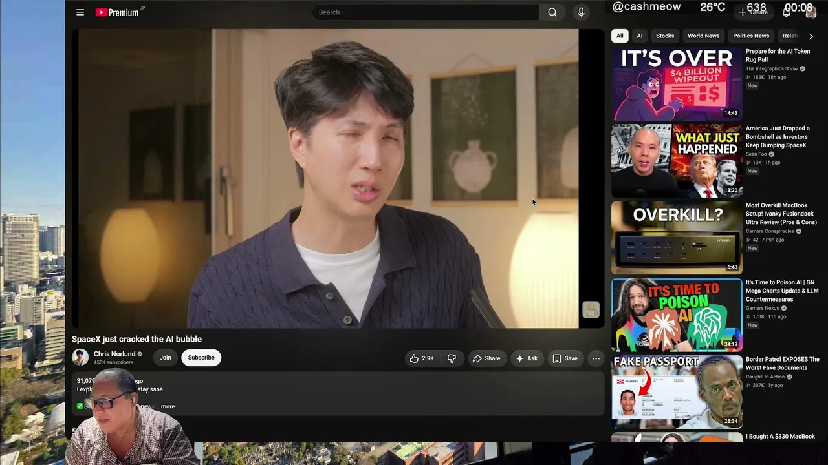
Task: Like the video with the thumbs-up icon
Action: (x=421, y=358)
